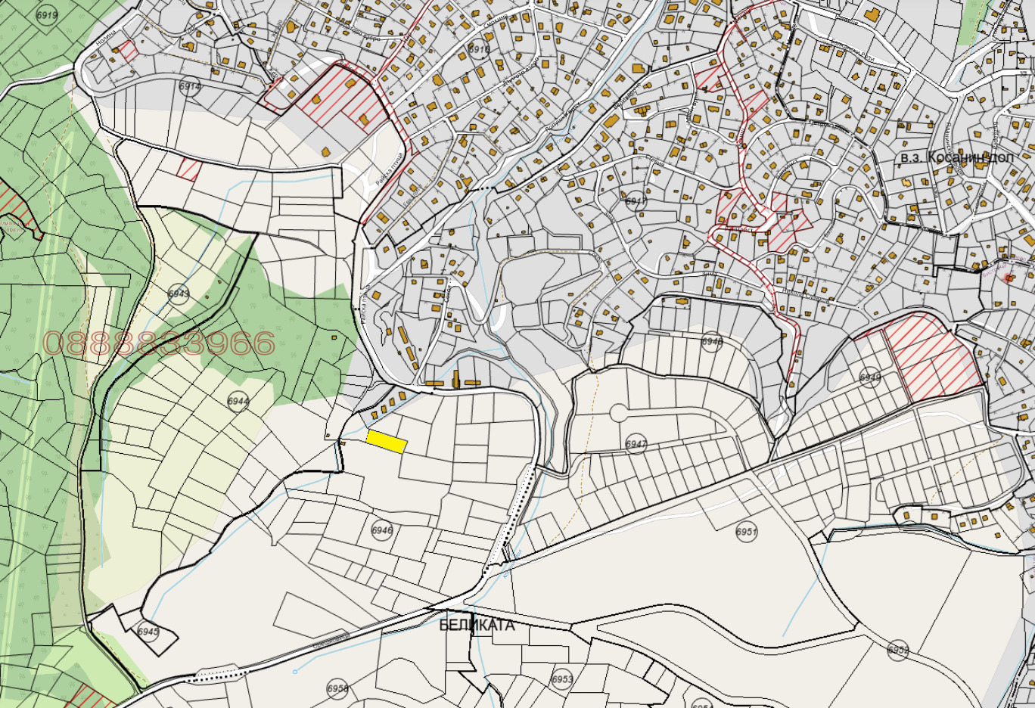The height and width of the screenshot is (708, 1035).
Task: Click the circled 6945 marker
Action: (148, 631)
